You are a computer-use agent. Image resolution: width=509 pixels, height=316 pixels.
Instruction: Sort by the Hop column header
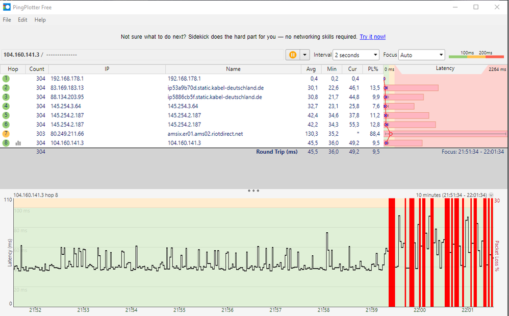pyautogui.click(x=13, y=69)
